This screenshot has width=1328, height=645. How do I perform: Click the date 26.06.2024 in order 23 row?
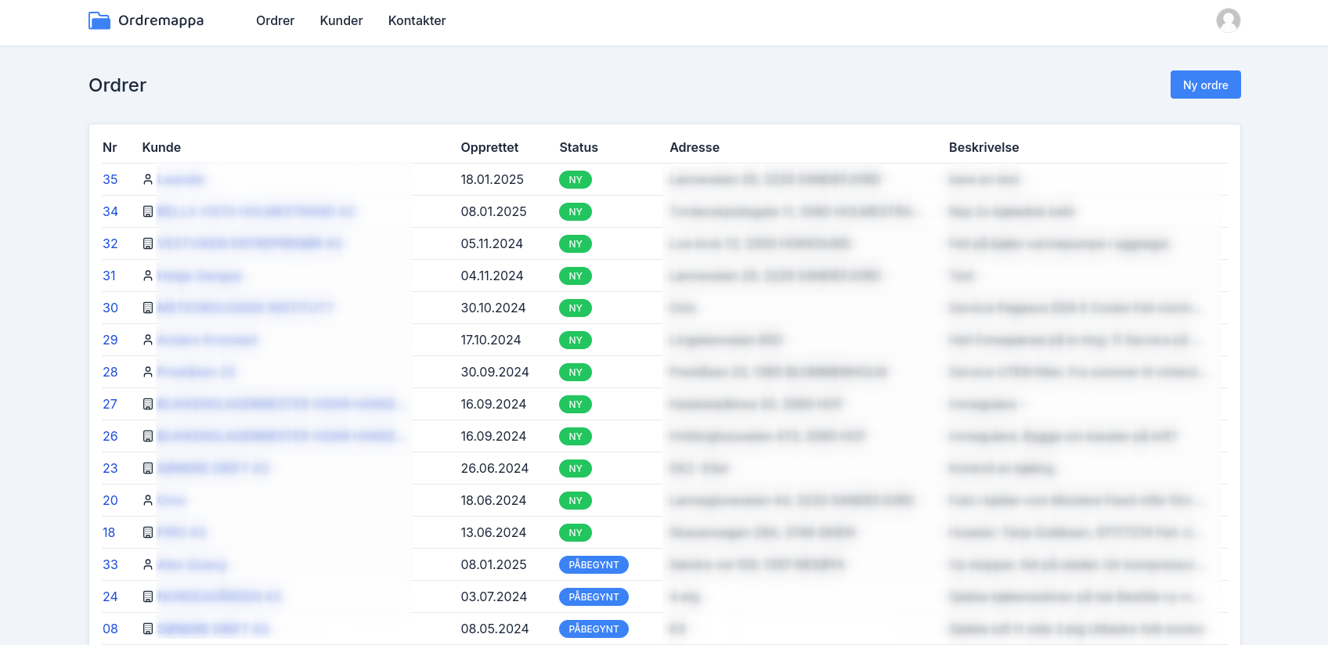494,469
